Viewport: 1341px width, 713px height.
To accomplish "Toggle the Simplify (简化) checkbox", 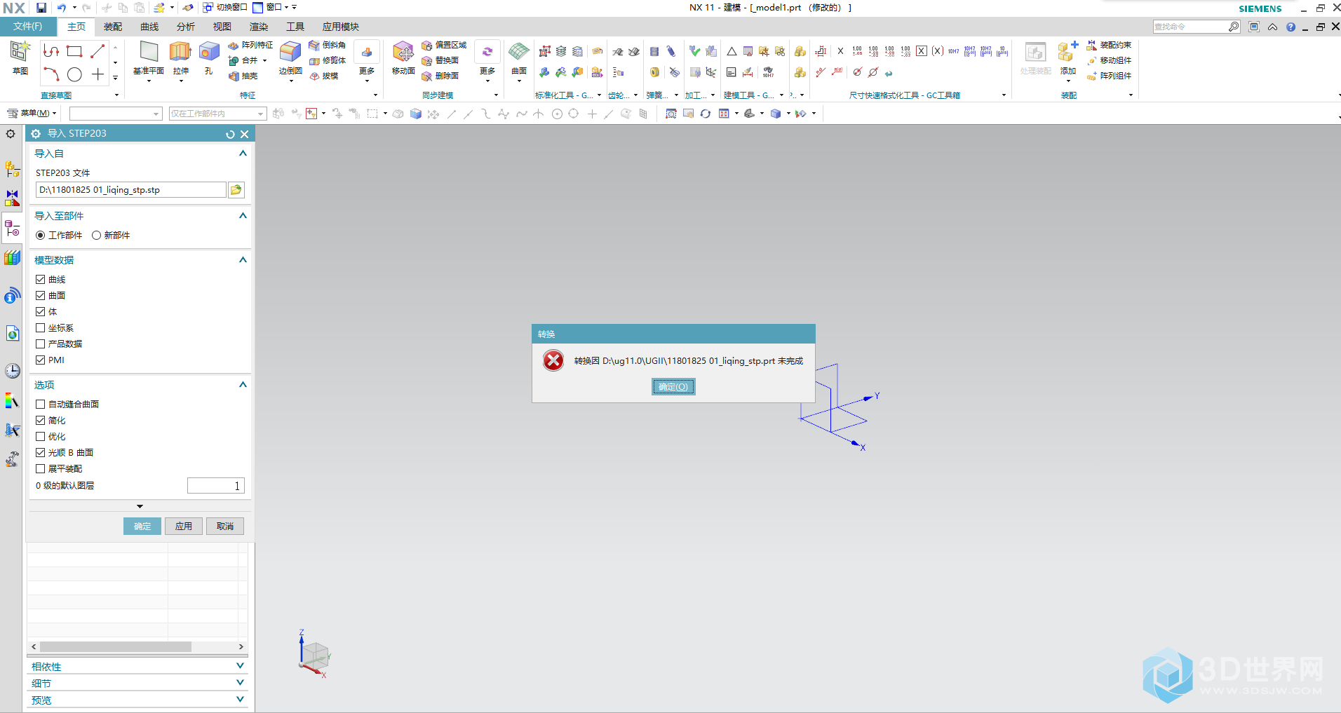I will [40, 421].
